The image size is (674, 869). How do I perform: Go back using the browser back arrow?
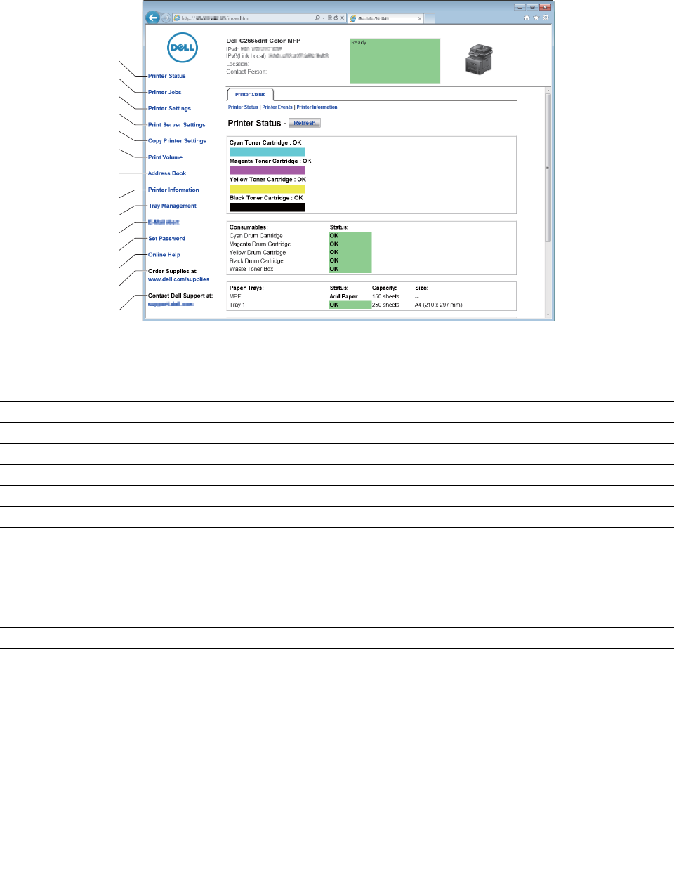click(x=152, y=18)
